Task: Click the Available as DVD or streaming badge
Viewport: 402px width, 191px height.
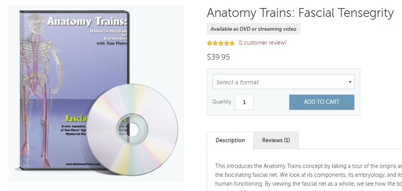Action: [x=253, y=29]
